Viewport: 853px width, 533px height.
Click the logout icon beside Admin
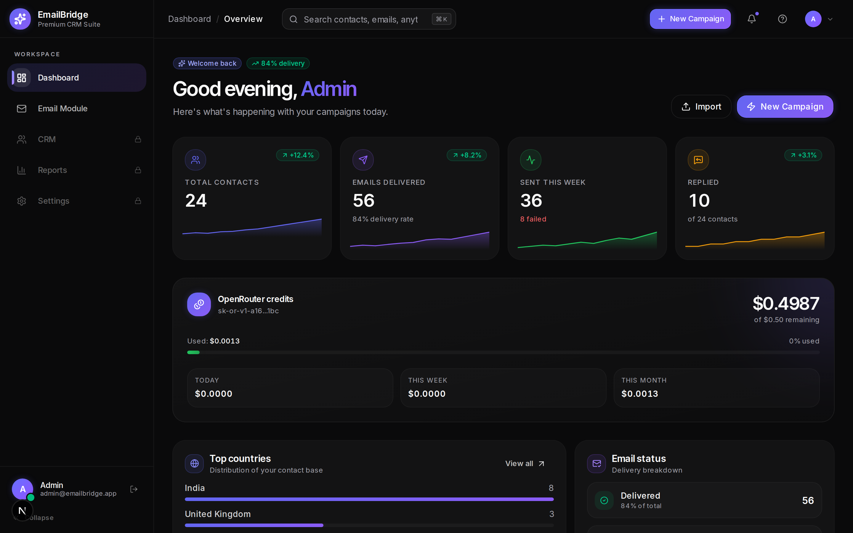coord(134,489)
